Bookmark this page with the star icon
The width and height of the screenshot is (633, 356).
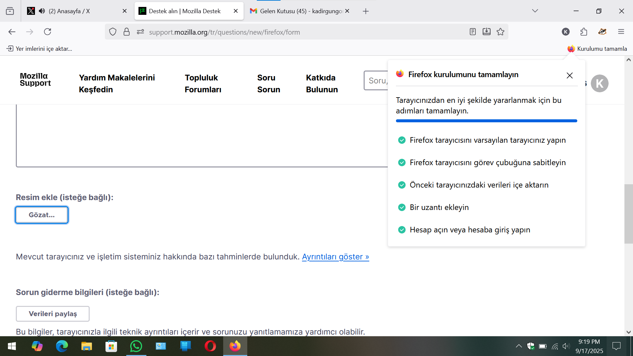pos(500,32)
